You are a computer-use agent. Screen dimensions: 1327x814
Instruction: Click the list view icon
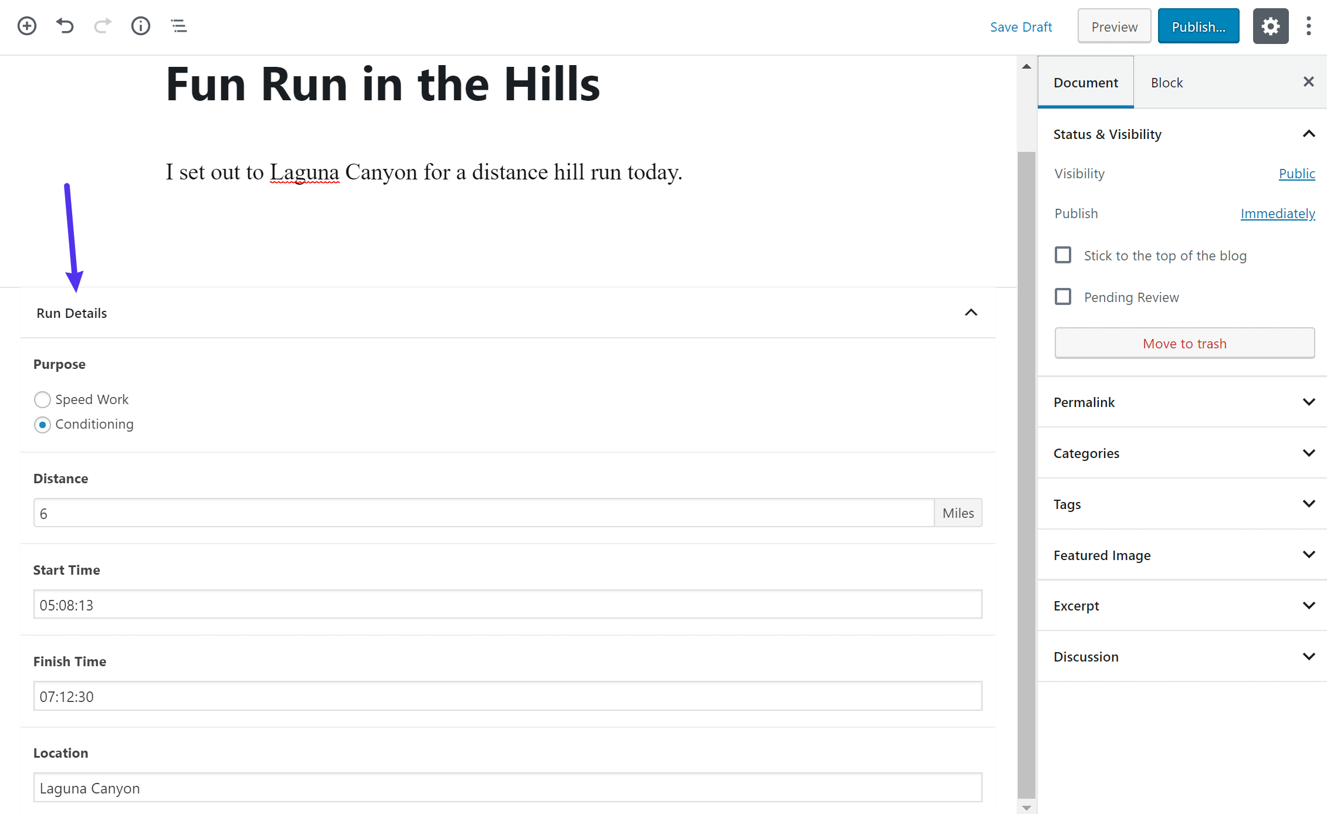(179, 26)
